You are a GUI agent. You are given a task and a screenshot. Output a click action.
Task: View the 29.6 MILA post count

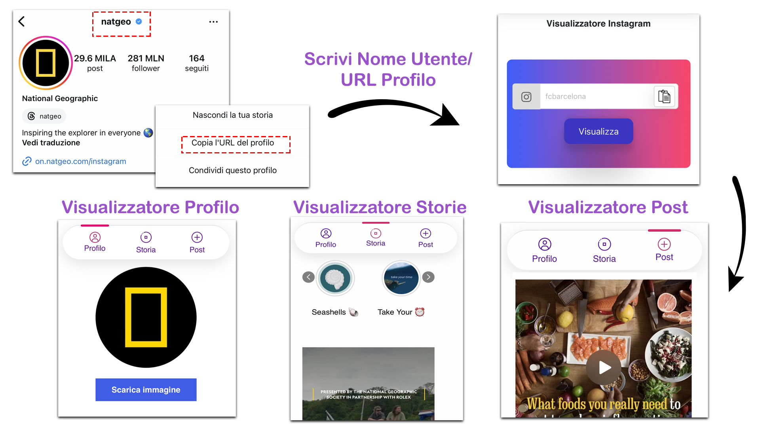[x=95, y=63]
